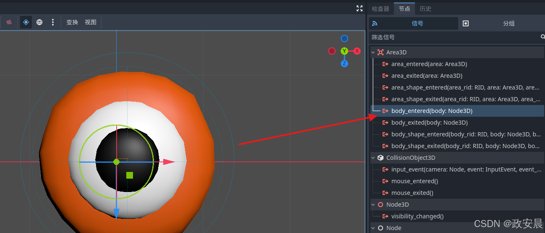This screenshot has width=545, height=233.
Task: Click the distraction-free mode expand icon
Action: pos(360,8)
